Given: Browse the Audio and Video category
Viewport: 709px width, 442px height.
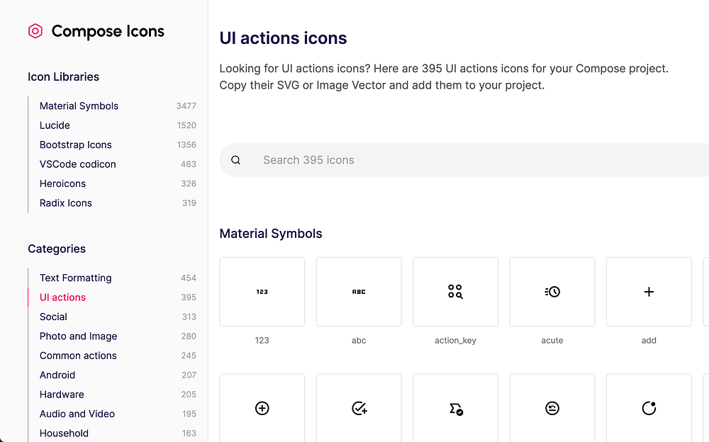Looking at the screenshot, I should coord(77,414).
